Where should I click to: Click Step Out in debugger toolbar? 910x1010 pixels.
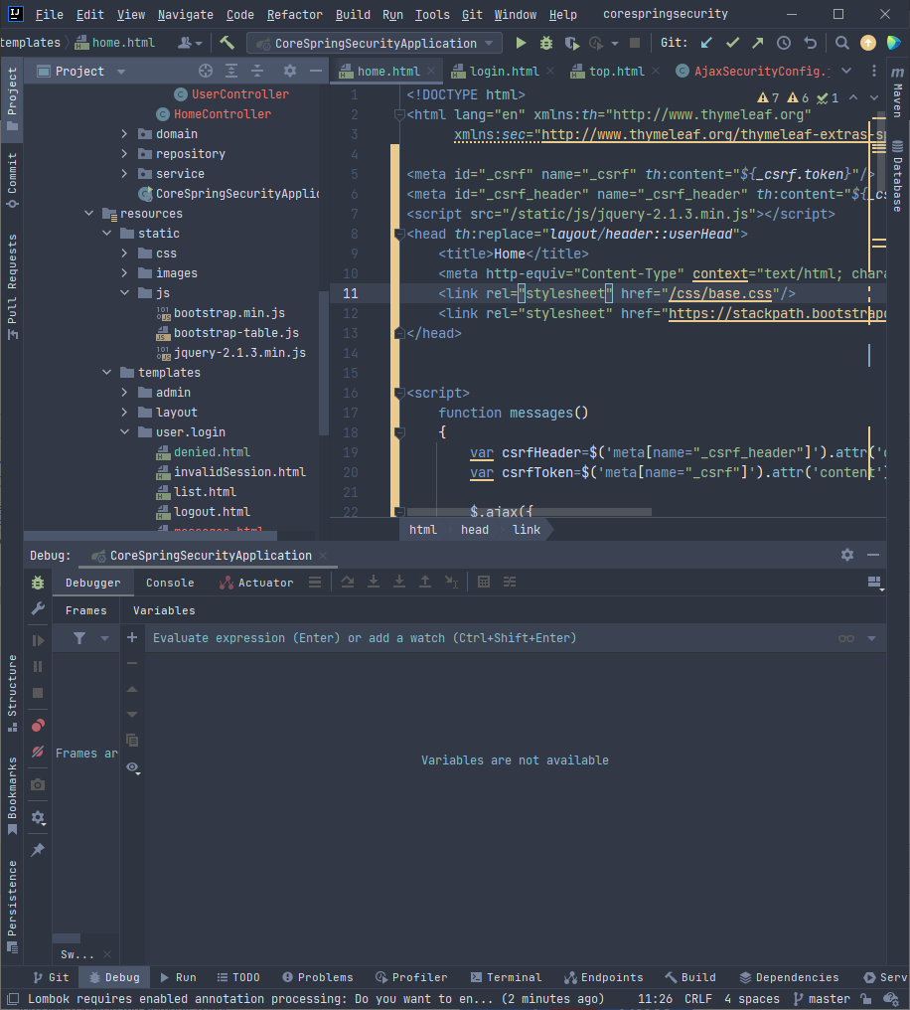point(425,582)
